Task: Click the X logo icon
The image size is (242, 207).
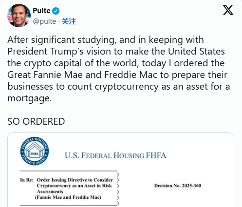Action: pyautogui.click(x=228, y=10)
